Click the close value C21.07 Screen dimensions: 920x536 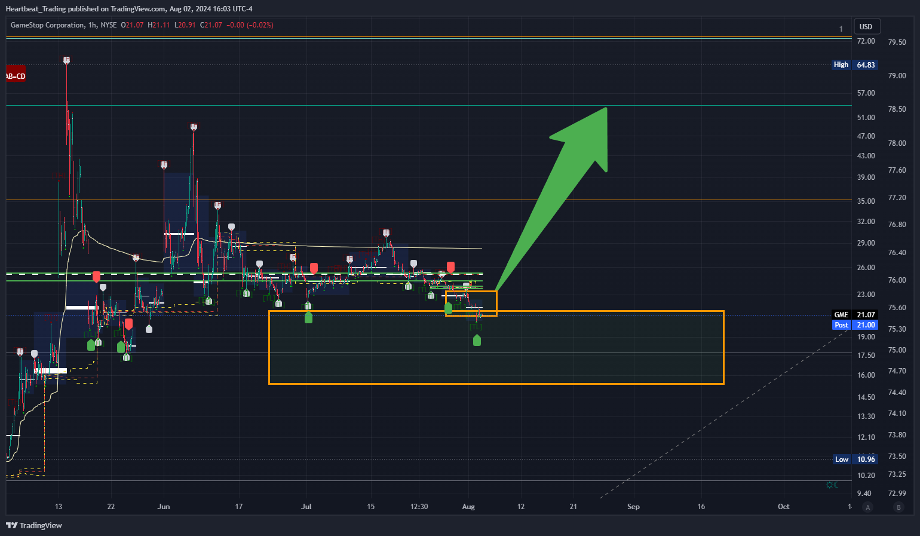211,25
